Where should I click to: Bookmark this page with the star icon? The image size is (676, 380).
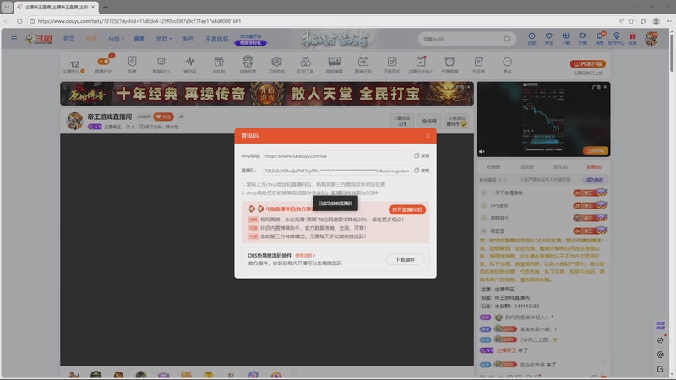pyautogui.click(x=631, y=20)
